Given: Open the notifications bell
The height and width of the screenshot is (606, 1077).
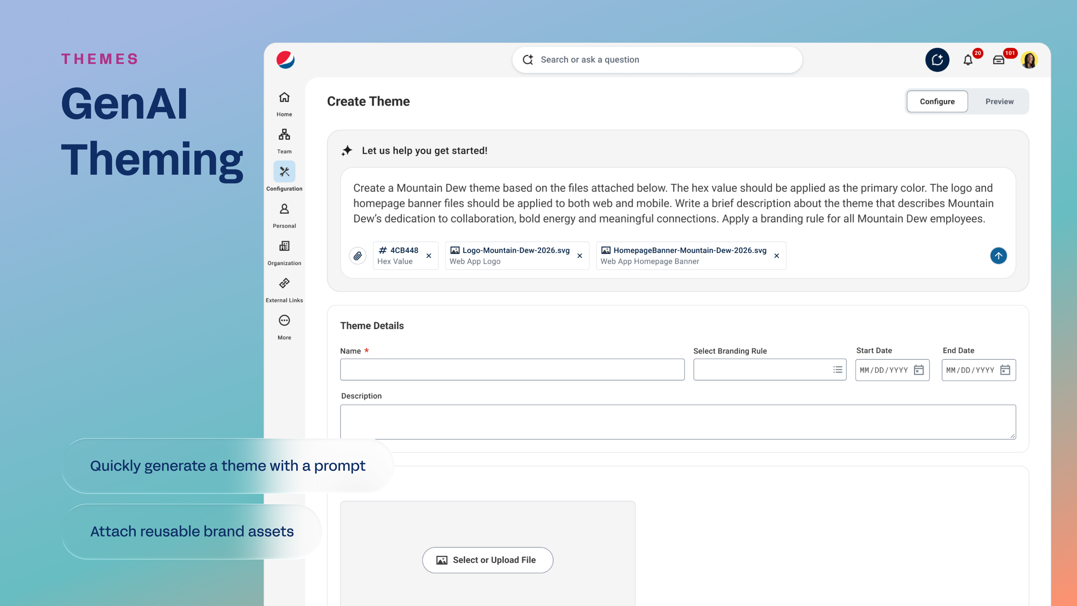Looking at the screenshot, I should [968, 60].
